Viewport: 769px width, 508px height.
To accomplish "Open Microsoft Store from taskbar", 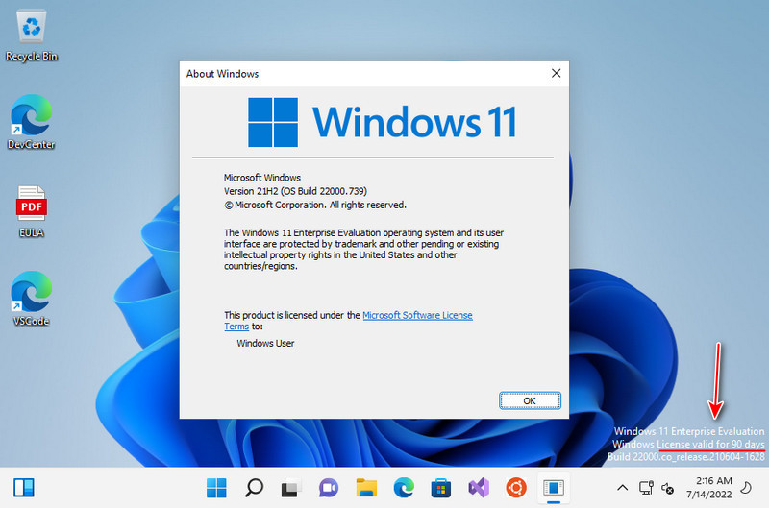I will pyautogui.click(x=441, y=489).
